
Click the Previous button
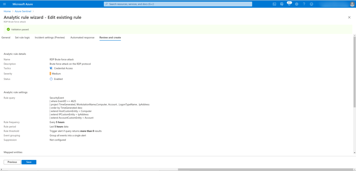tap(12, 162)
